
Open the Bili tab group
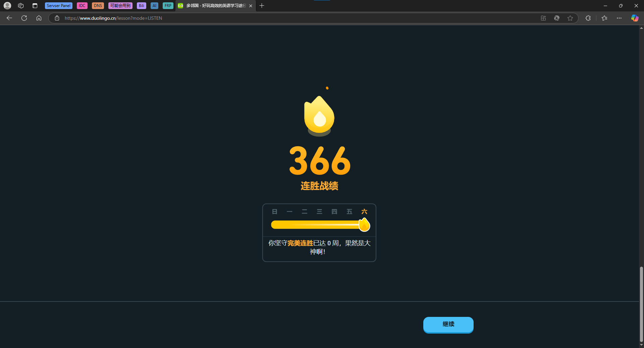141,6
